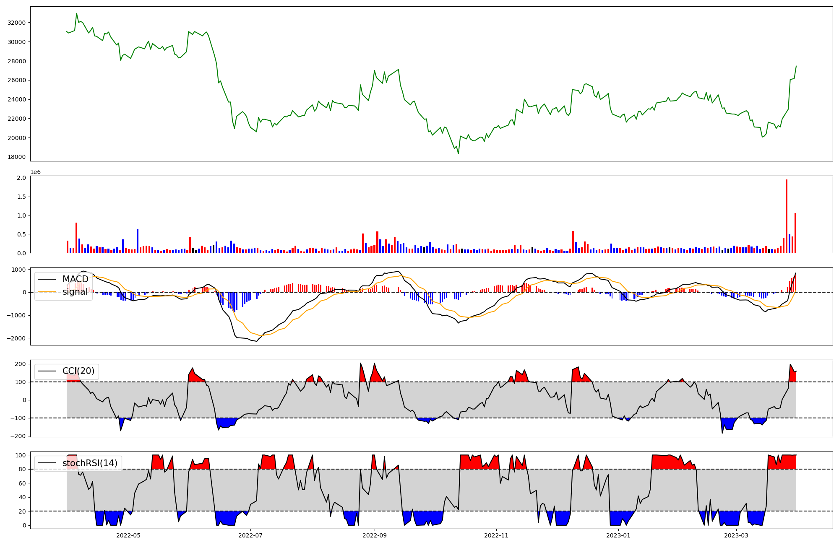
Task: Click the signal legend entry
Action: [75, 292]
